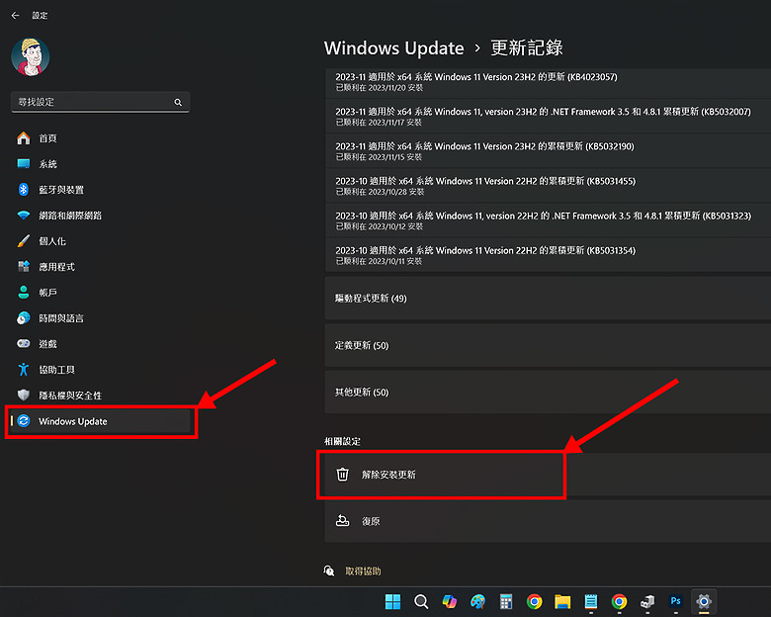
Task: Open the user profile avatar
Action: [31, 57]
